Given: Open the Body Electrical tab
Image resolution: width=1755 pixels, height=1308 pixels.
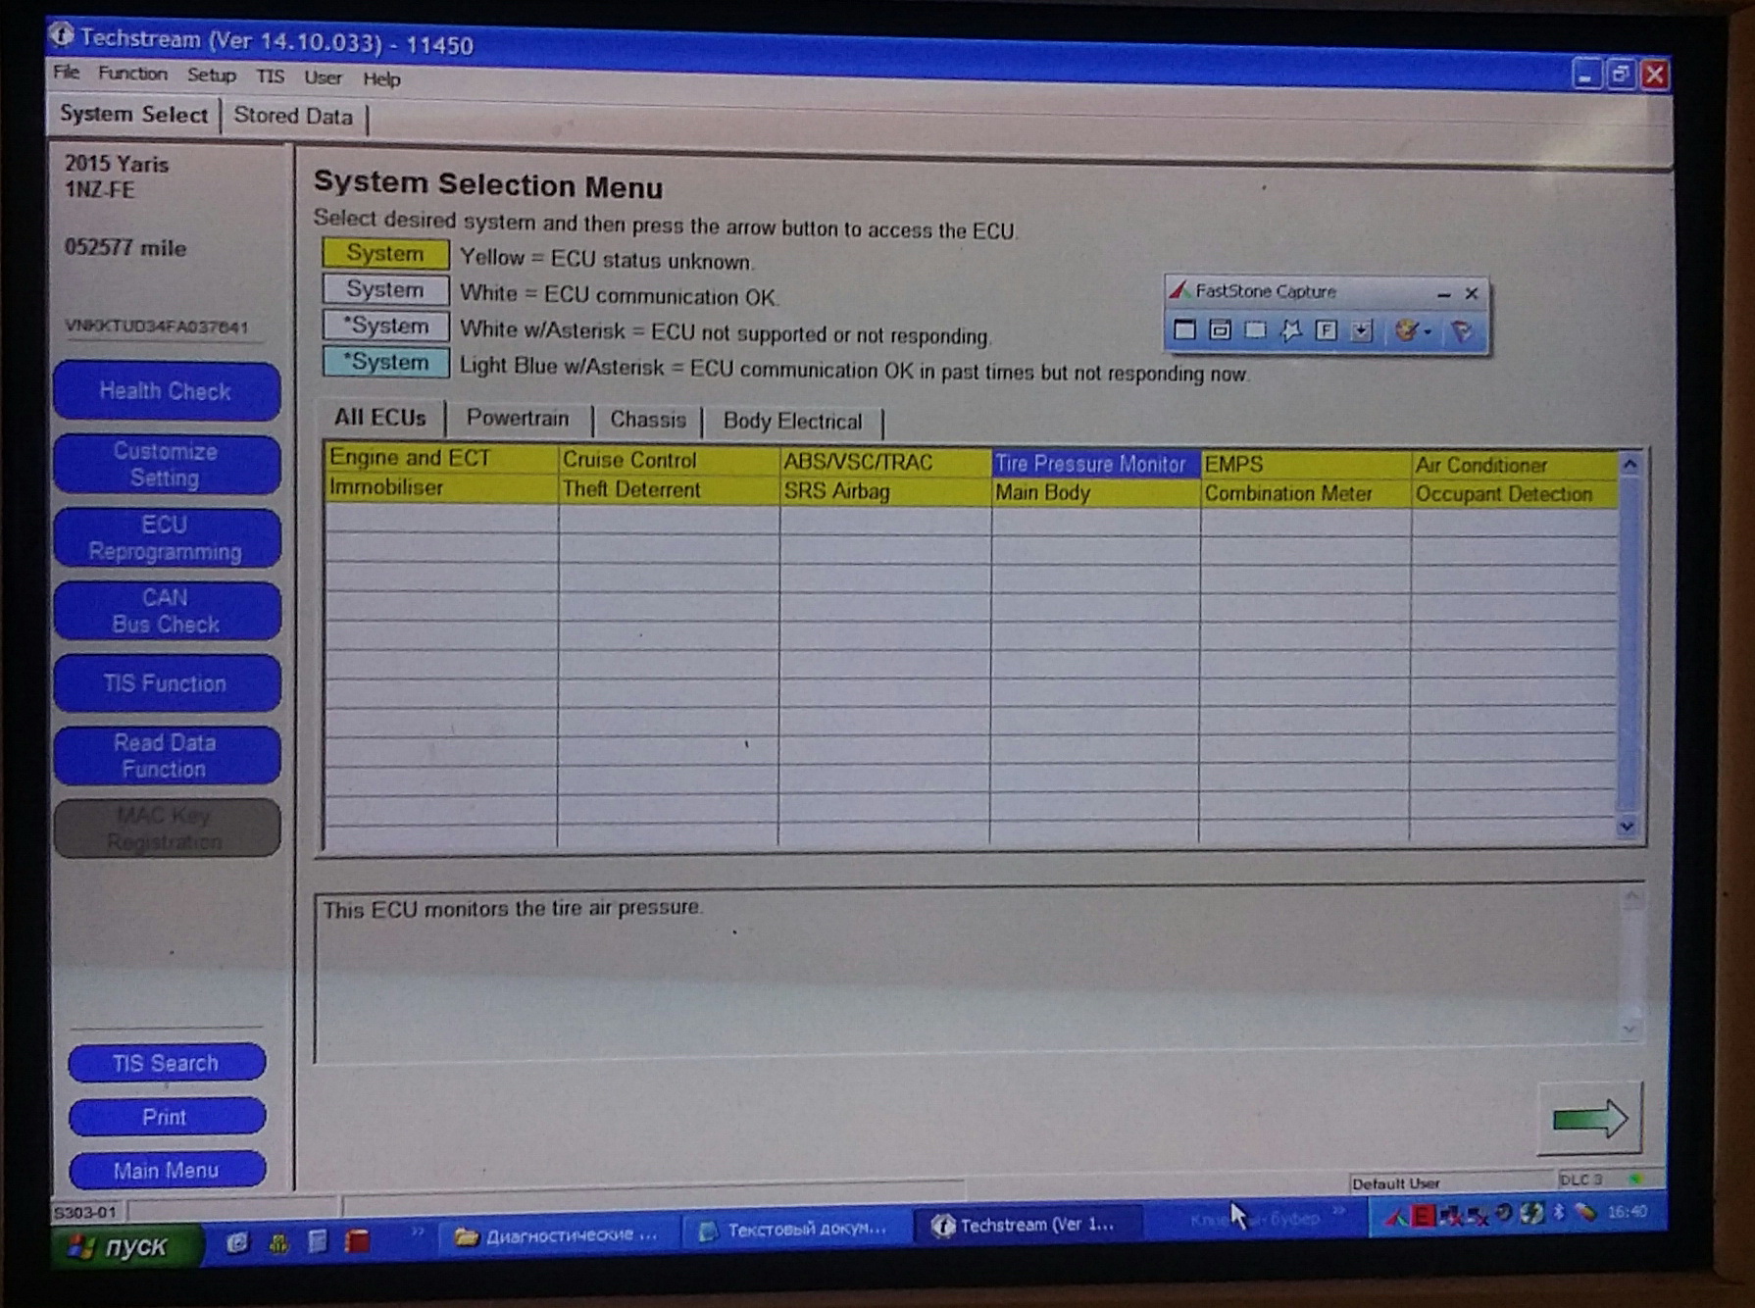Looking at the screenshot, I should point(792,421).
